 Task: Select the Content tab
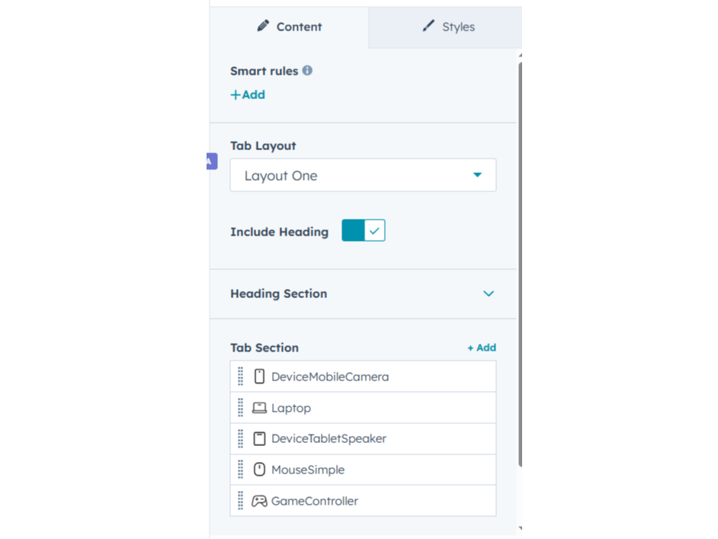[290, 27]
